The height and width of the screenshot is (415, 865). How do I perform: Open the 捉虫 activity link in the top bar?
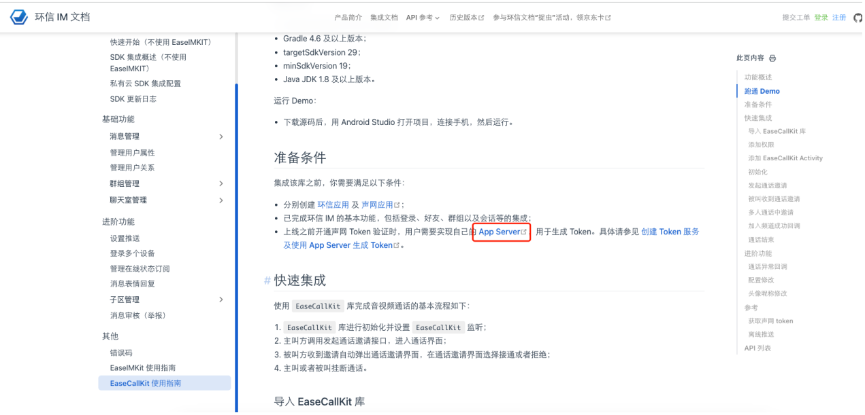coord(551,18)
